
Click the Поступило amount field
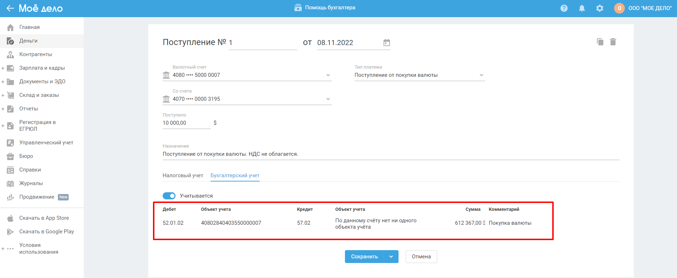187,123
